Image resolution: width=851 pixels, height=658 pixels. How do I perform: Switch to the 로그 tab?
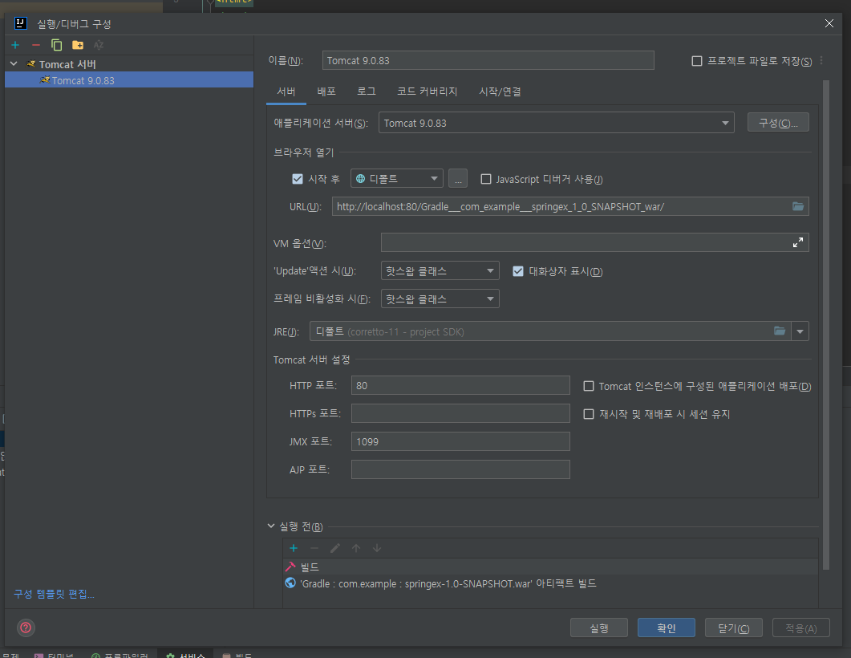(367, 91)
